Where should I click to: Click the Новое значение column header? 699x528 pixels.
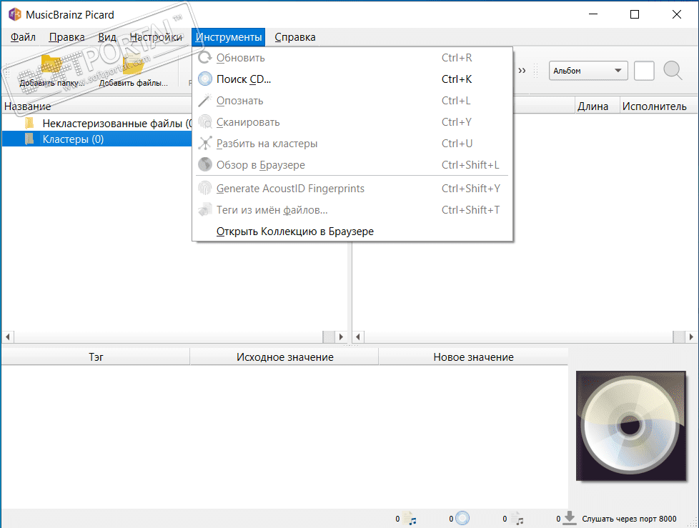473,357
